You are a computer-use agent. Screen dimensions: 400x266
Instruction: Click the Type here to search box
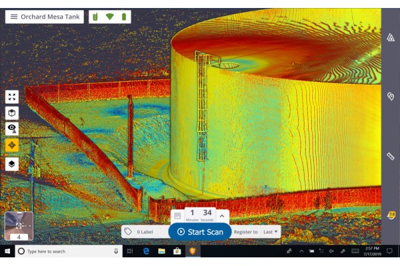[x=69, y=251]
